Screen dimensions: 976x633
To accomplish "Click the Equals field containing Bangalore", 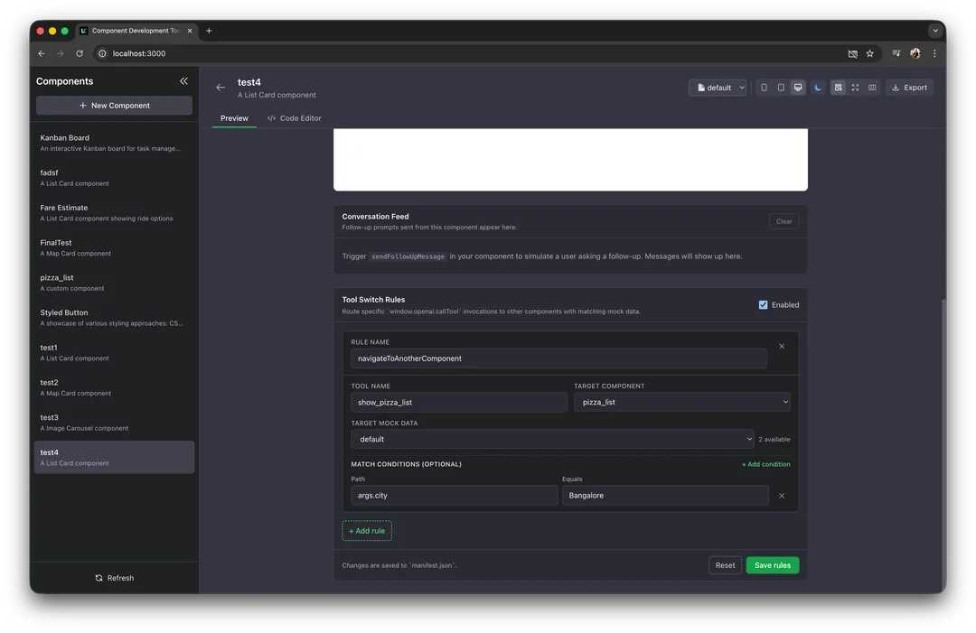I will pyautogui.click(x=664, y=495).
